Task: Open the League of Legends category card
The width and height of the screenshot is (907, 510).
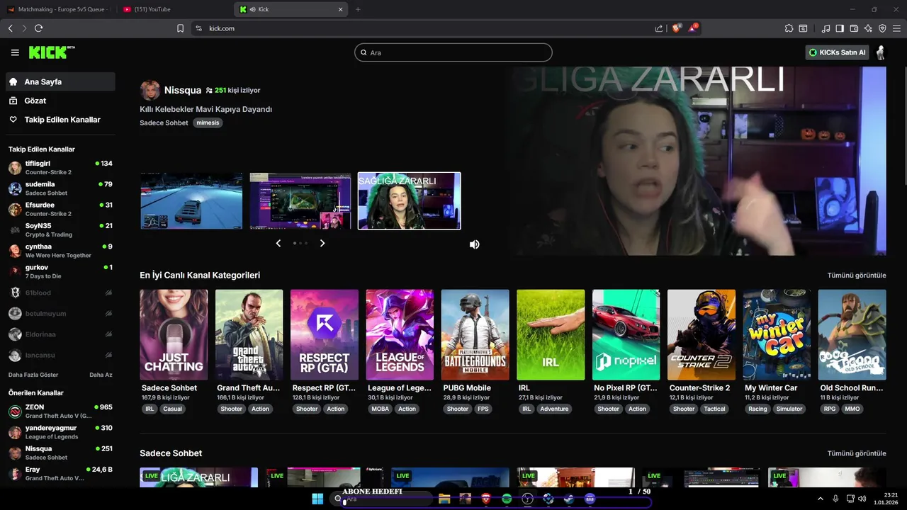Action: 400,334
